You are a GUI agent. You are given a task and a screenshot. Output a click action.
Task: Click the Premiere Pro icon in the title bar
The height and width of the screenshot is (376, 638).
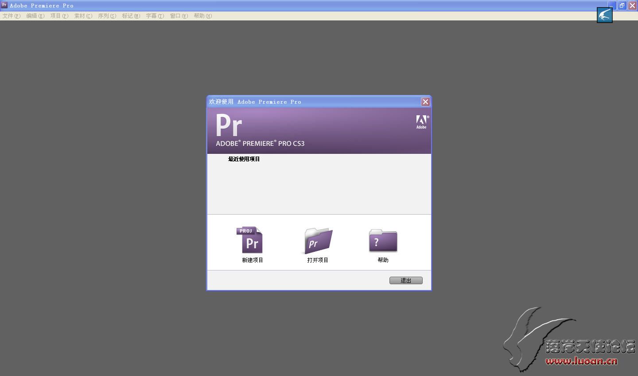[x=4, y=5]
